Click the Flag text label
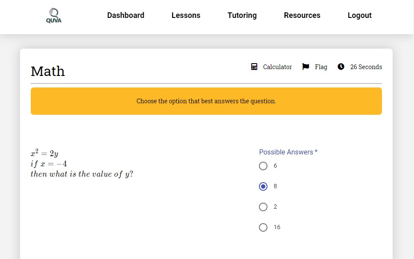 pyautogui.click(x=321, y=67)
